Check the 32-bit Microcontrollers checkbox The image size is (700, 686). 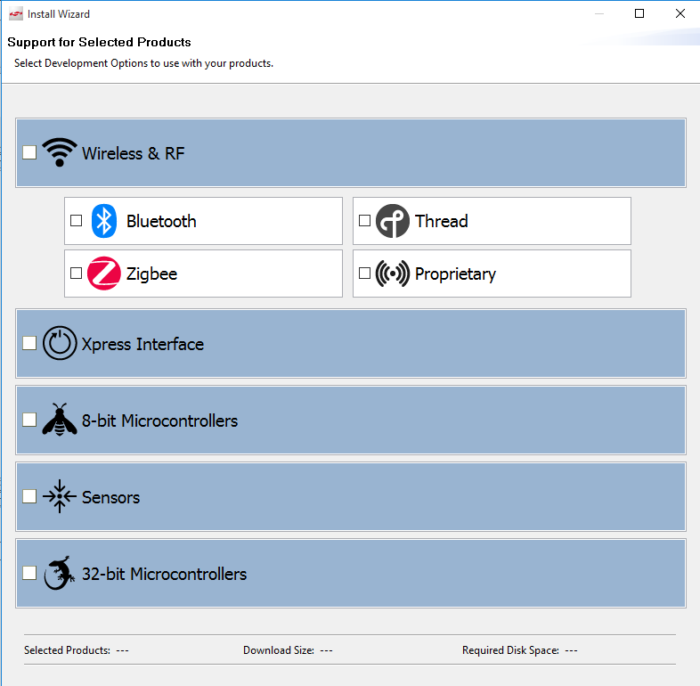click(x=29, y=573)
